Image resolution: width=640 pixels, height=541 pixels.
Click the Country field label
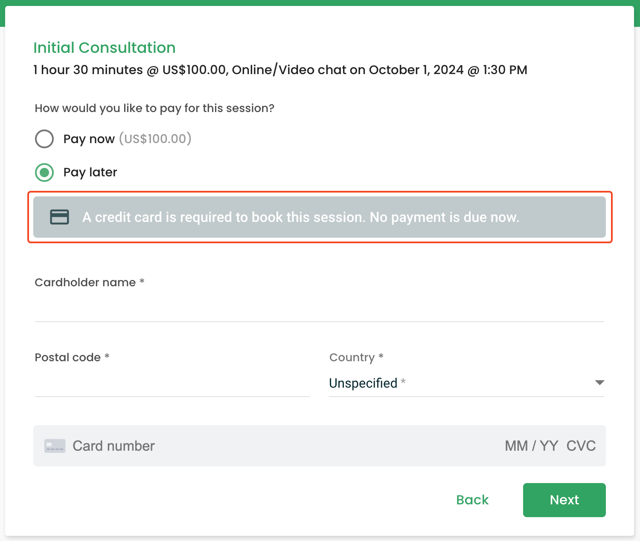[352, 357]
